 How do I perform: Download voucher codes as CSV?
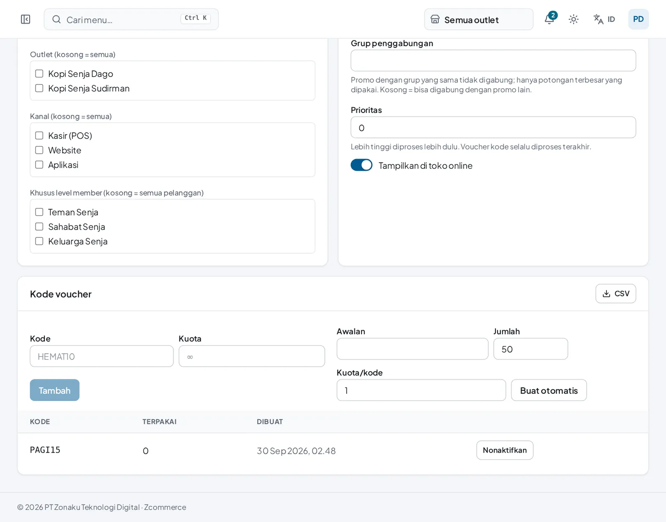[616, 294]
